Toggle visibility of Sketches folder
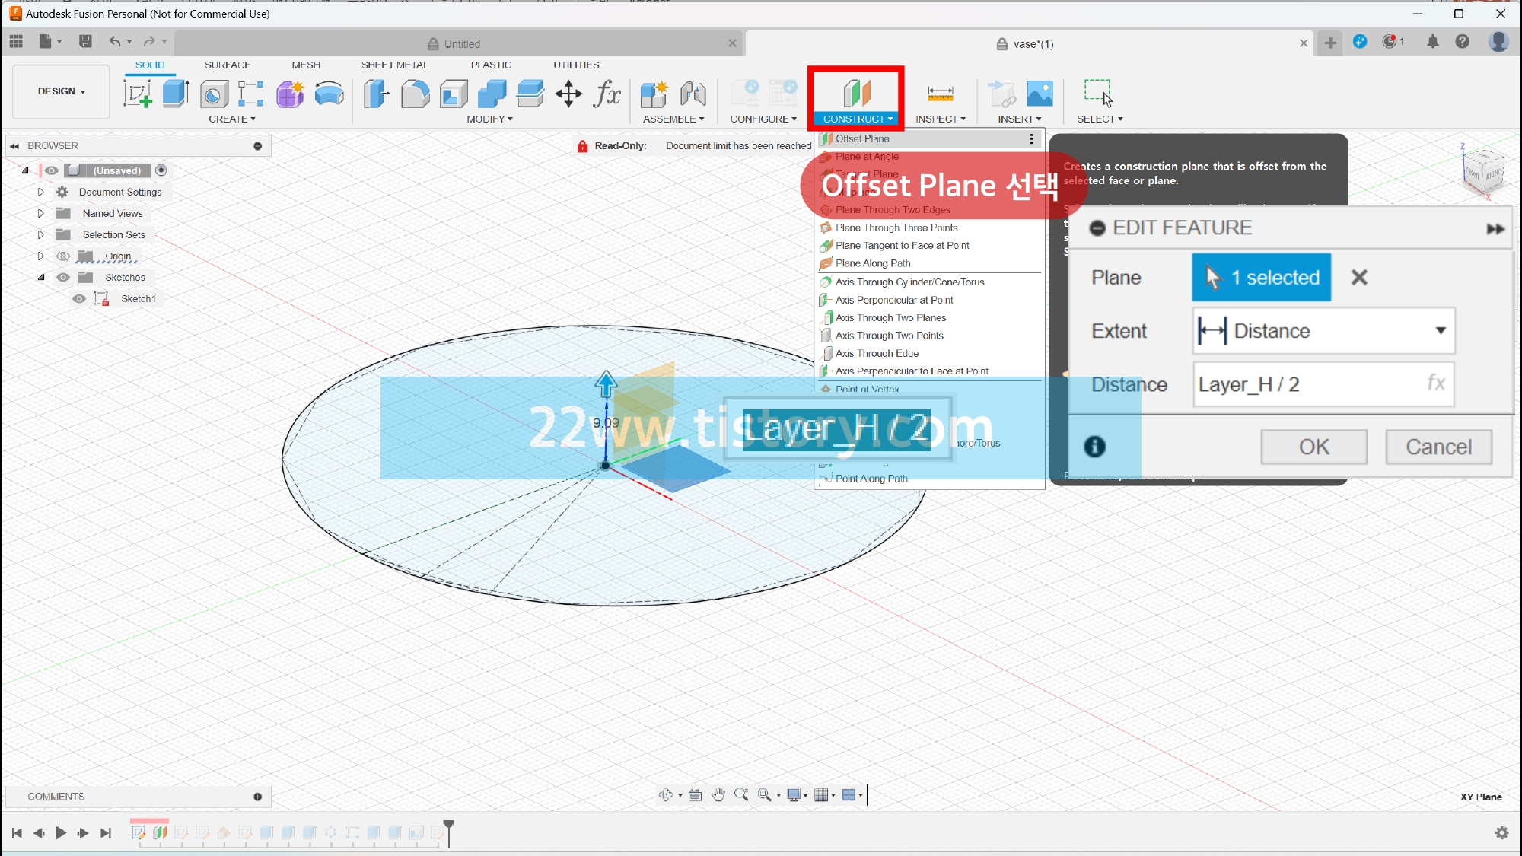 coord(63,278)
